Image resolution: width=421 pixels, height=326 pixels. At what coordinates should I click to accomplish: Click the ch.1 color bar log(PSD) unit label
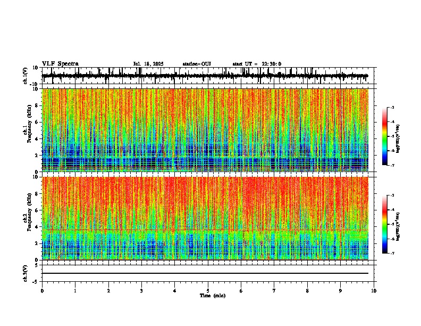click(398, 139)
